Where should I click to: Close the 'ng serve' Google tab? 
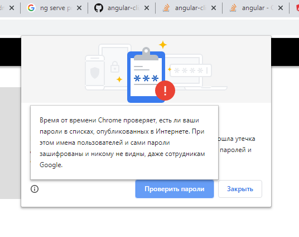[x=79, y=8]
